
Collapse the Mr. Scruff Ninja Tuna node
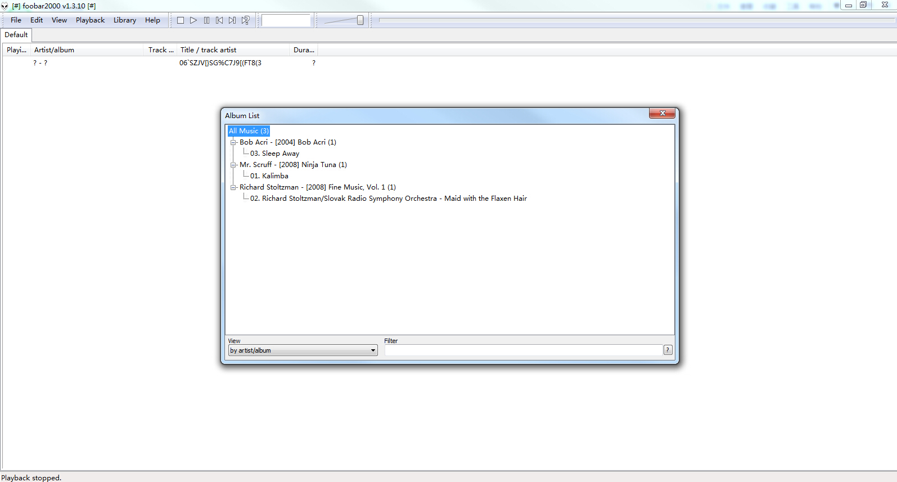coord(233,165)
